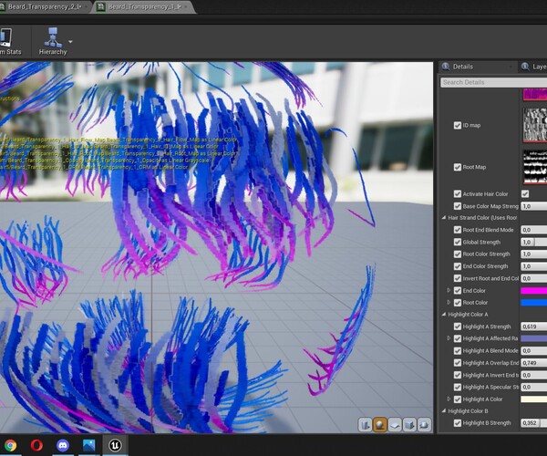Click the Global Strength value slider
Image resolution: width=547 pixels, height=456 pixels.
533,242
